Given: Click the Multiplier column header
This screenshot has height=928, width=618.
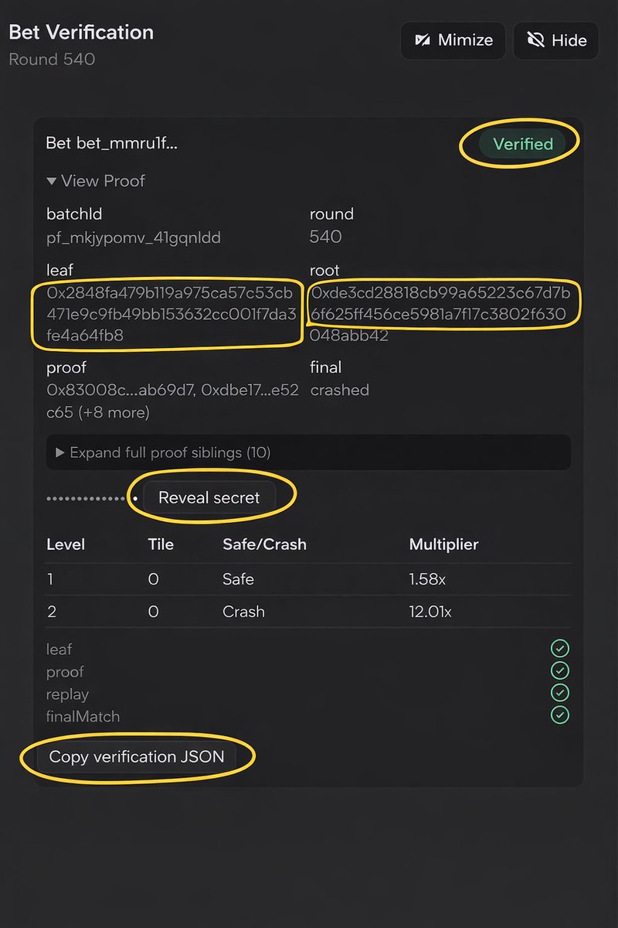Looking at the screenshot, I should (444, 544).
